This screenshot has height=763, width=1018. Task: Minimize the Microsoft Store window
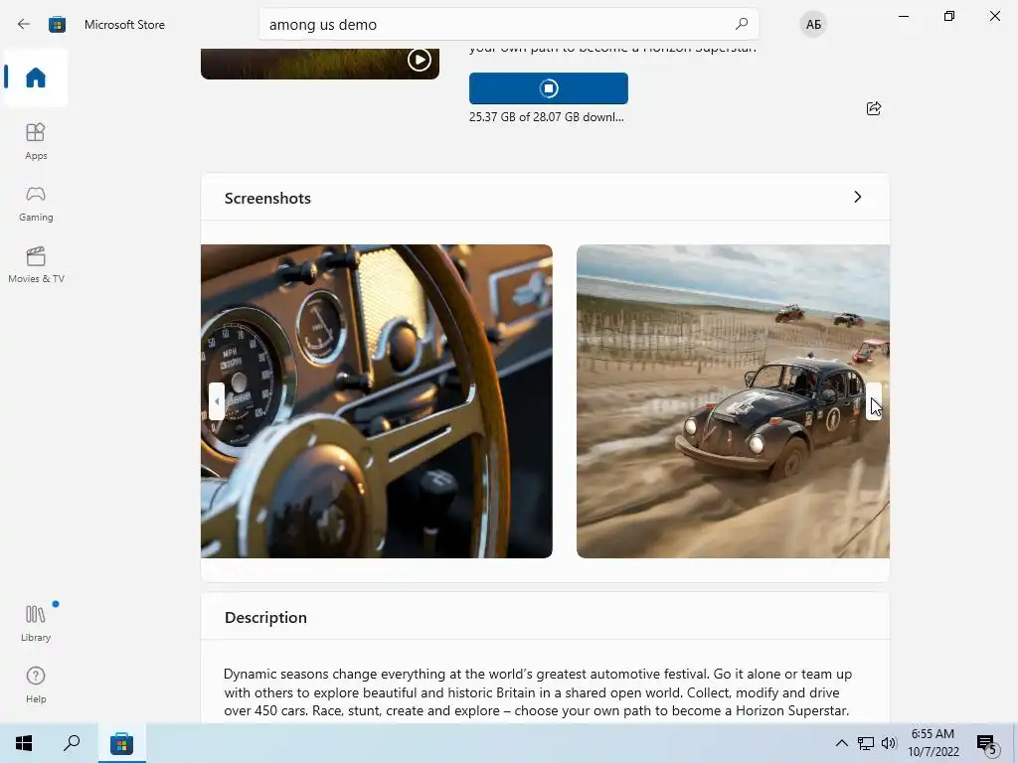(x=903, y=16)
